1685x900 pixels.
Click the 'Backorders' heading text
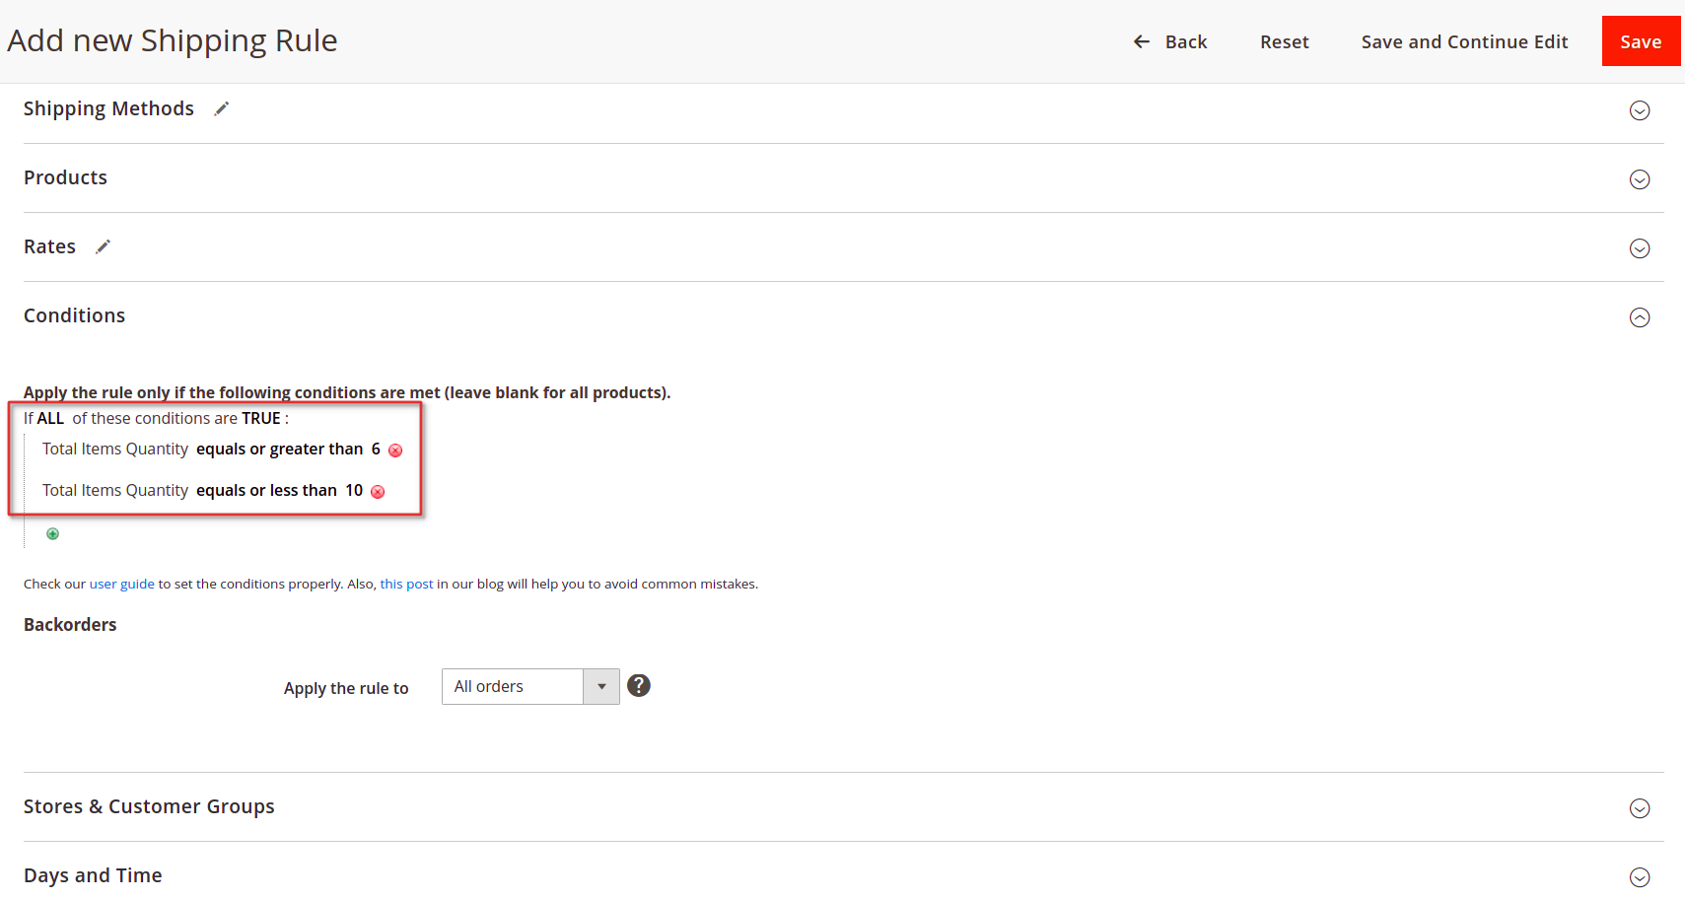point(70,624)
